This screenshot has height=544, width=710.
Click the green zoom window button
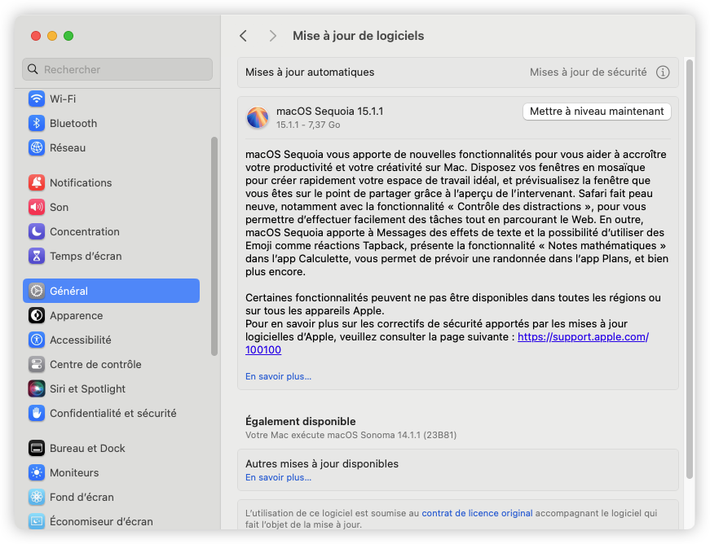[x=68, y=36]
